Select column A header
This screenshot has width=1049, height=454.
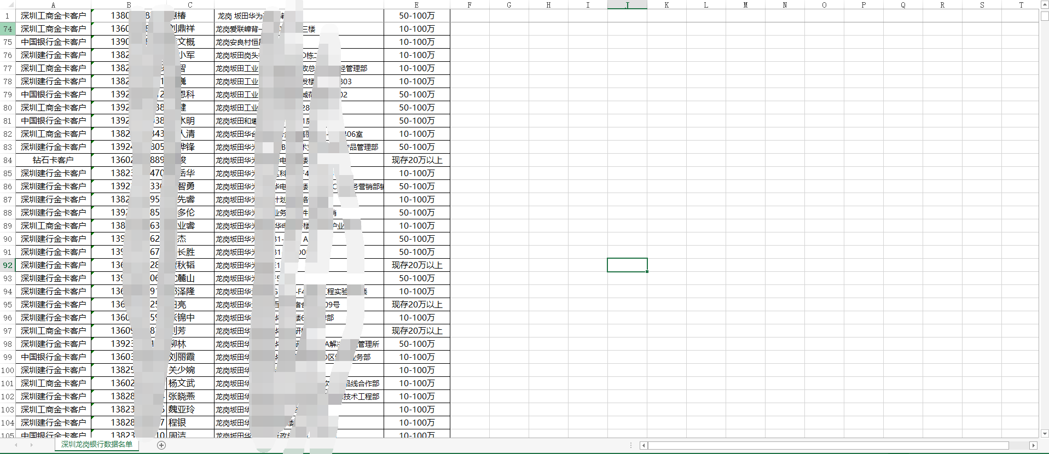53,4
